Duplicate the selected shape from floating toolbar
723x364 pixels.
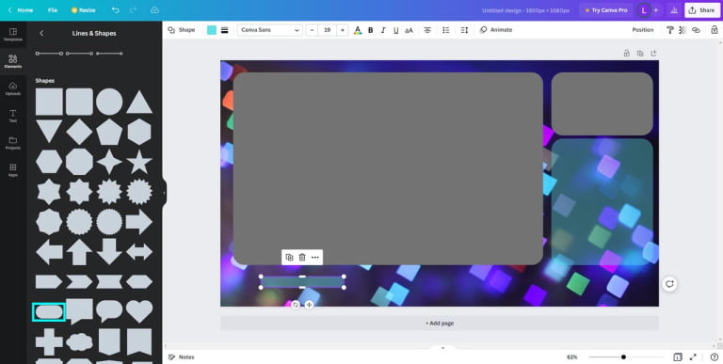[x=289, y=257]
